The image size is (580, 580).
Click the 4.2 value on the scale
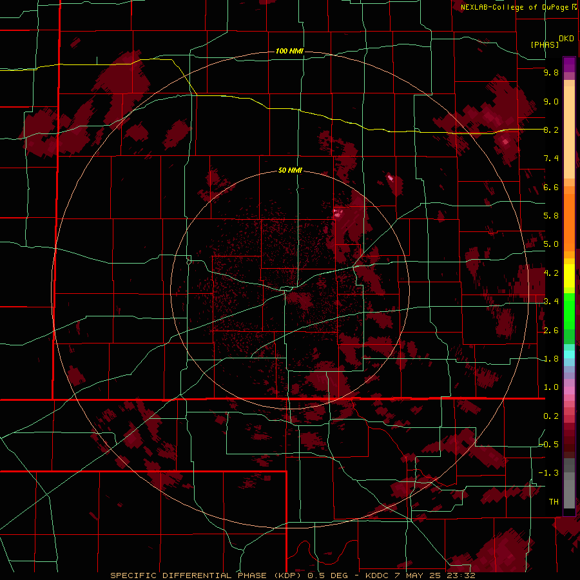tap(551, 273)
